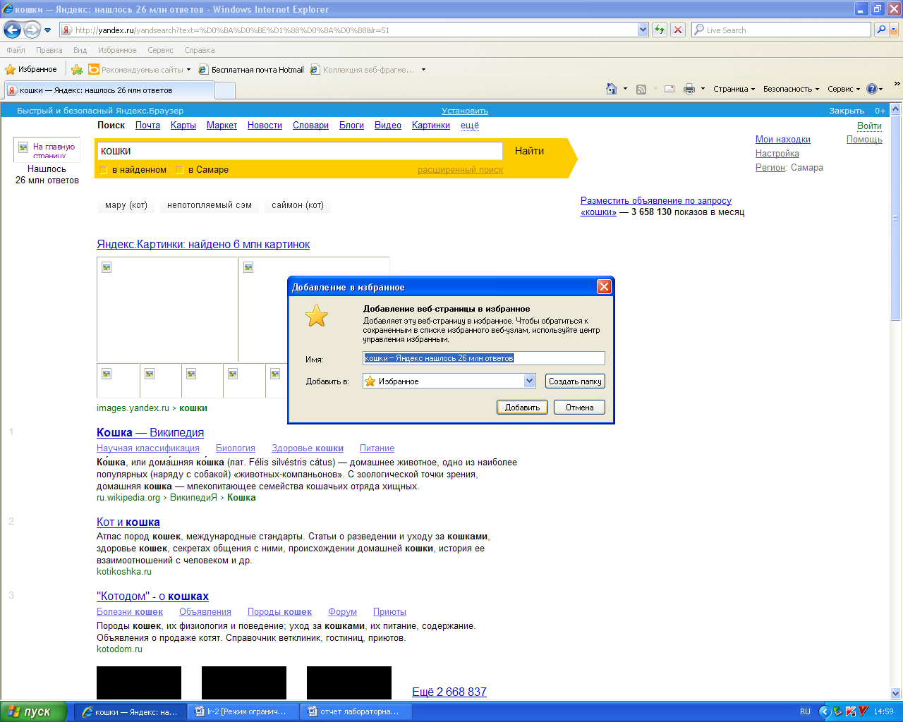
Task: Go back with the Back arrow button
Action: point(12,30)
